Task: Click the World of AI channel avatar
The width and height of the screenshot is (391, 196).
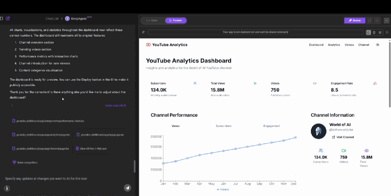Action: tap(319, 131)
